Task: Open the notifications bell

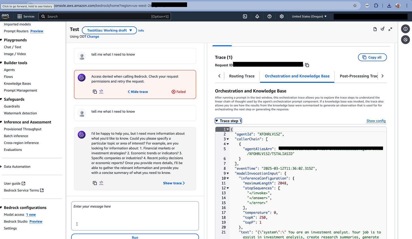Action: point(257,16)
